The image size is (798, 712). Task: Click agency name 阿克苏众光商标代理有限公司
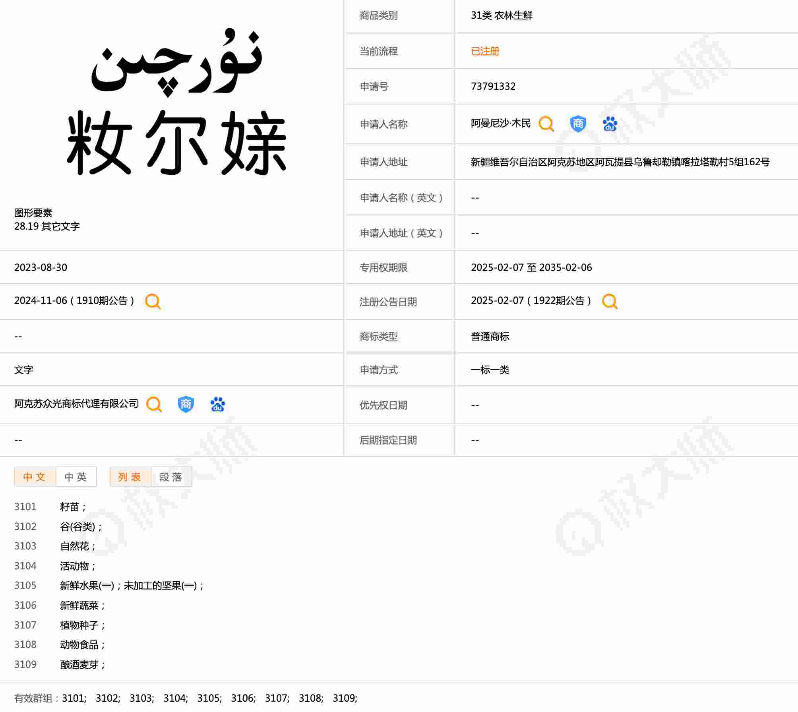point(76,404)
